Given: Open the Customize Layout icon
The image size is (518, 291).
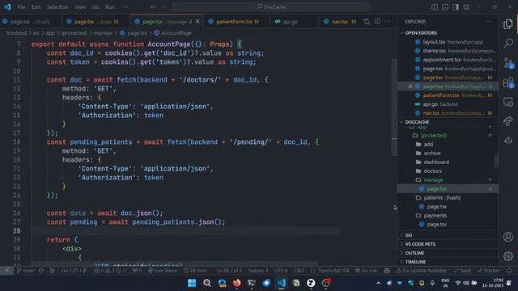Looking at the screenshot, I should tap(466, 7).
